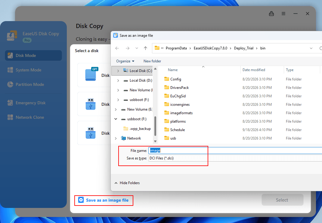The height and width of the screenshot is (223, 322).
Task: Click EaseUSDiskCopy7.8.0 in the address path
Action: [x=210, y=48]
